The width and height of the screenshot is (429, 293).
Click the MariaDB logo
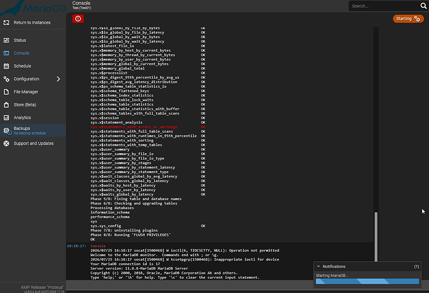click(33, 7)
